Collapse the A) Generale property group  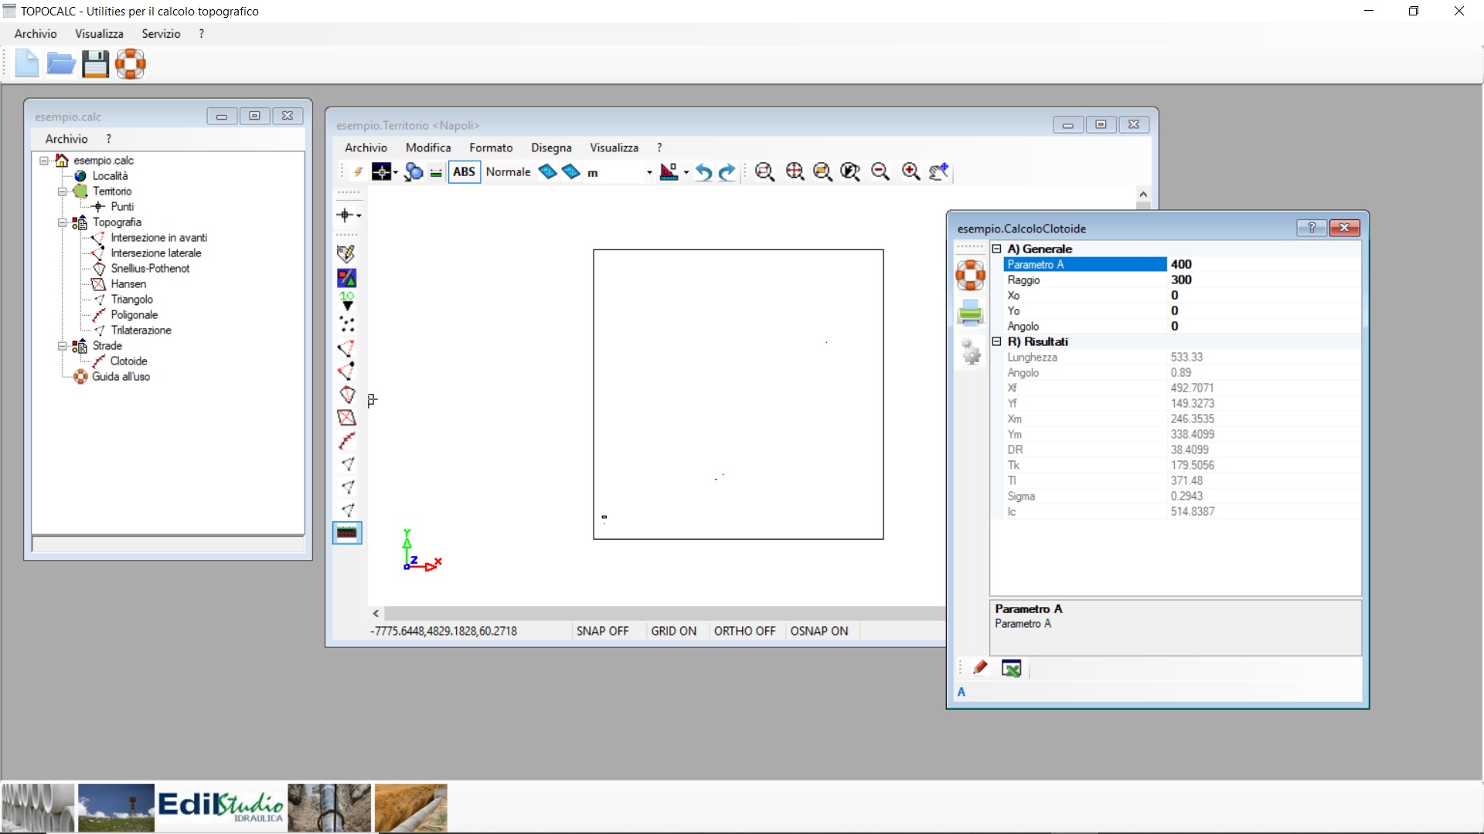[x=997, y=249]
